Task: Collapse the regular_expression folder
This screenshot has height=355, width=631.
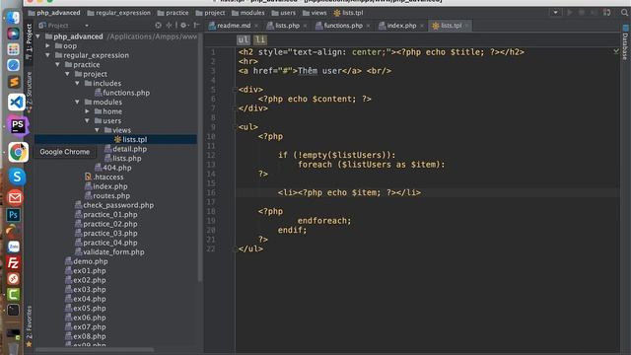Action: (x=48, y=55)
